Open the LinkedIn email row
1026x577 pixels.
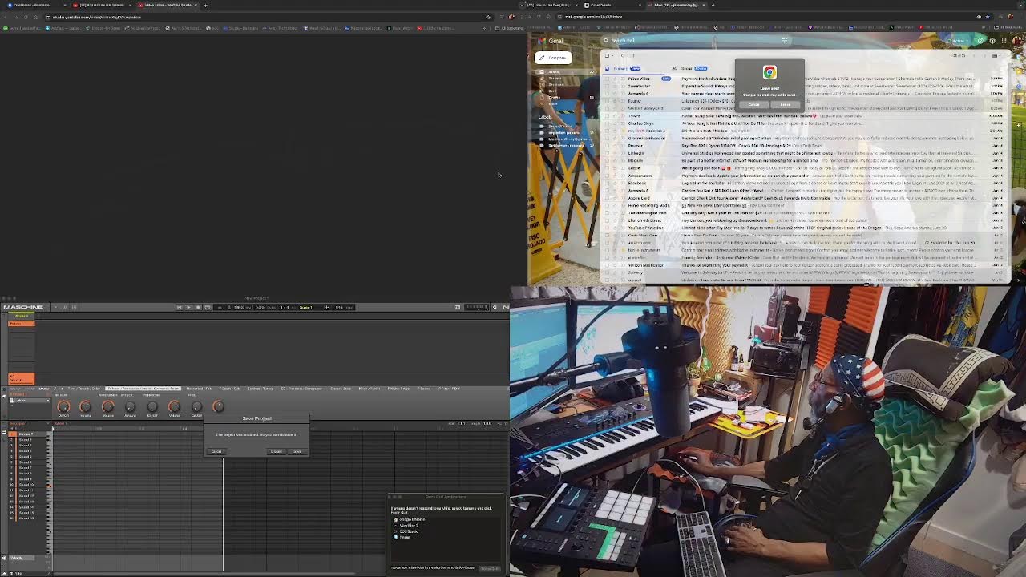tap(806, 152)
